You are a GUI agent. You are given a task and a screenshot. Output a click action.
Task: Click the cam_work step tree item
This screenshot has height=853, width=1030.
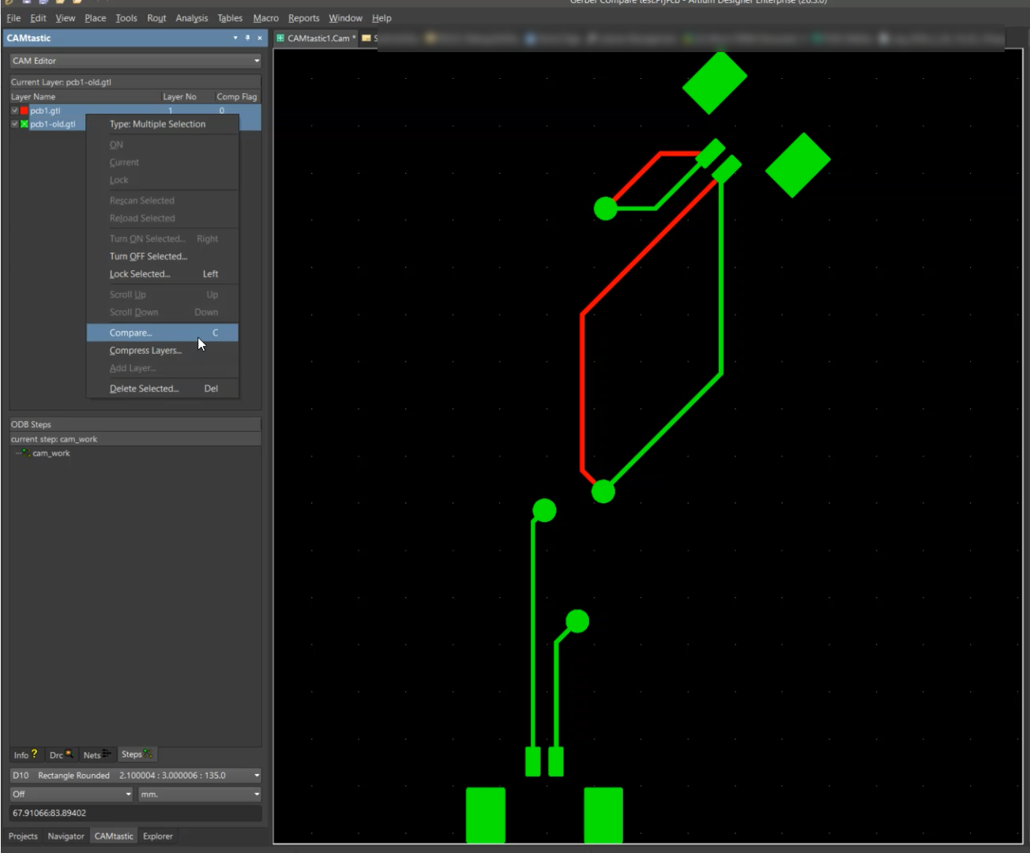click(x=51, y=453)
